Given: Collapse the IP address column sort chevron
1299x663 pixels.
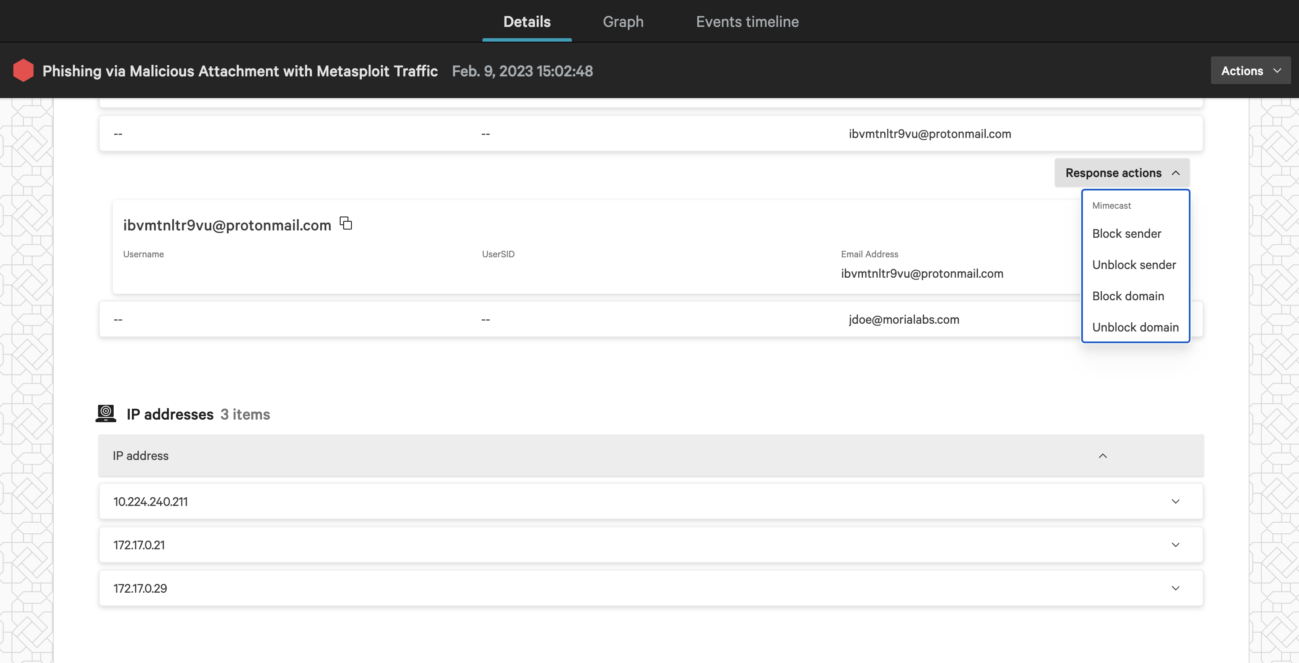Looking at the screenshot, I should (1103, 456).
